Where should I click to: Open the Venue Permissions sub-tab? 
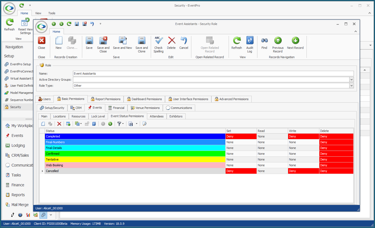(145, 108)
